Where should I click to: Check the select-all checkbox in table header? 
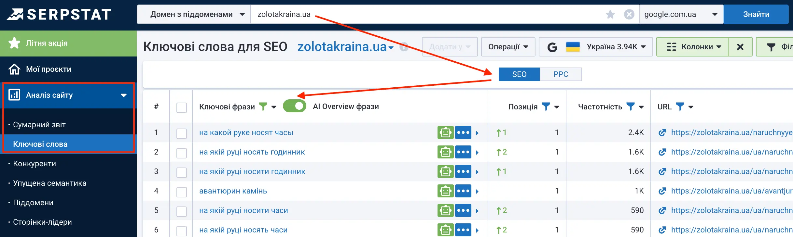[x=182, y=107]
